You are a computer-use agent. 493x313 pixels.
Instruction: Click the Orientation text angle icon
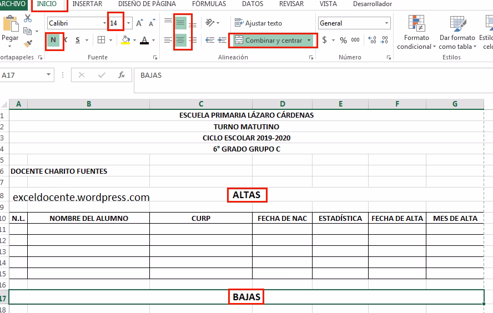pyautogui.click(x=210, y=23)
